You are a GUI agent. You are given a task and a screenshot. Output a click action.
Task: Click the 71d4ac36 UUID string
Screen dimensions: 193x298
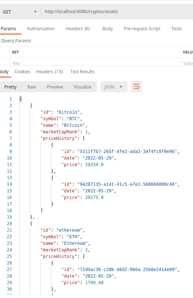(127, 270)
